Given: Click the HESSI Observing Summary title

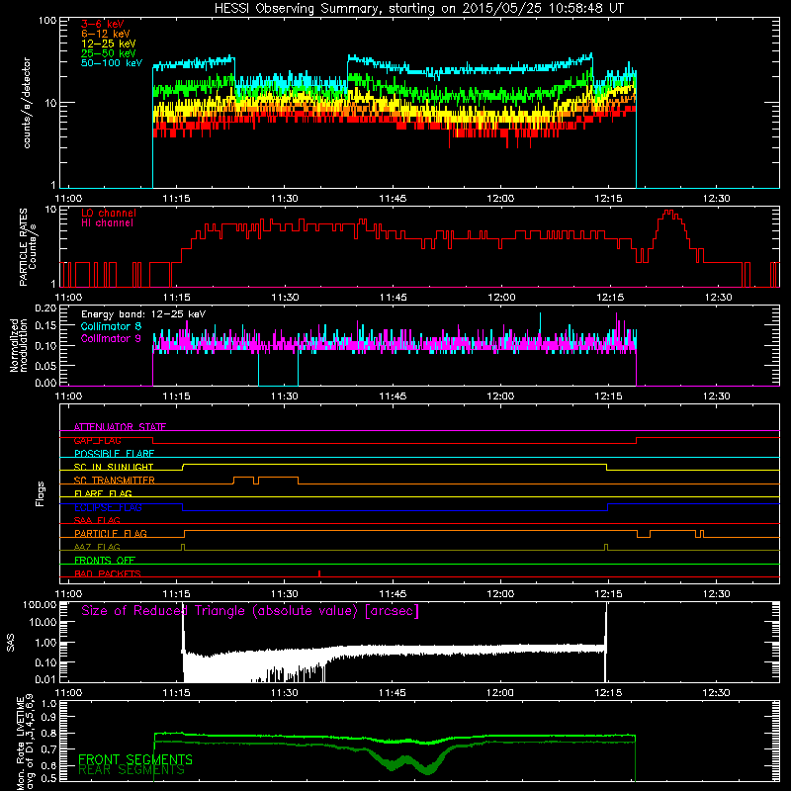Looking at the screenshot, I should click(x=418, y=9).
